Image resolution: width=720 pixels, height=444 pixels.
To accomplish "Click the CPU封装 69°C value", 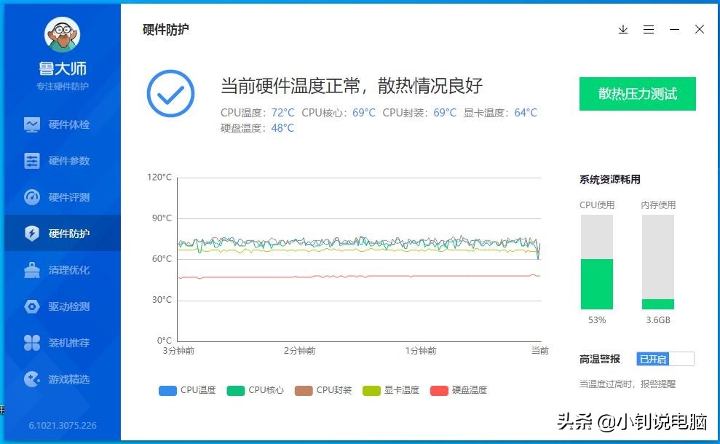I will [445, 113].
